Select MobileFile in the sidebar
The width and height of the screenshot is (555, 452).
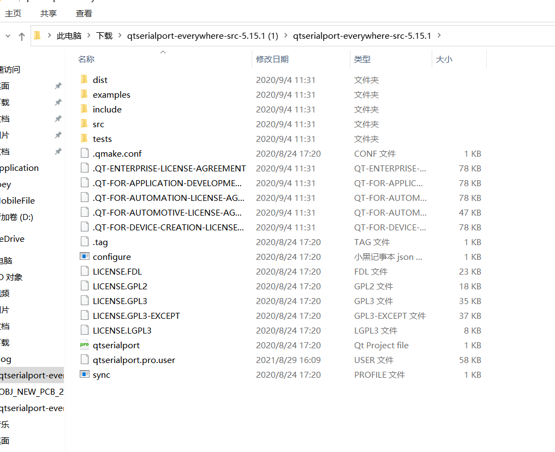pyautogui.click(x=17, y=201)
